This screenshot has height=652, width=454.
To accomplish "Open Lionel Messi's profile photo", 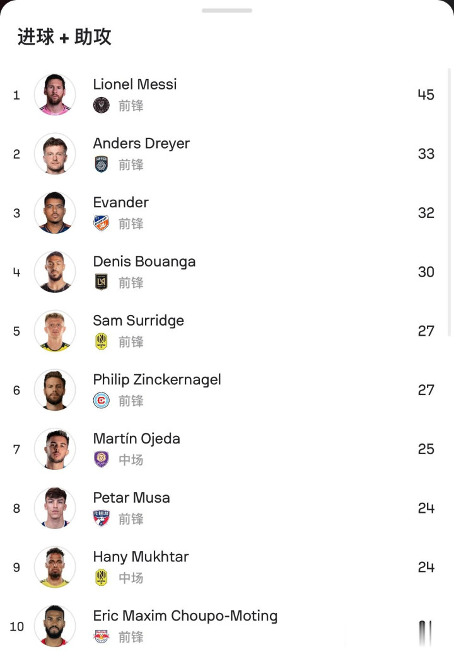I will click(55, 95).
